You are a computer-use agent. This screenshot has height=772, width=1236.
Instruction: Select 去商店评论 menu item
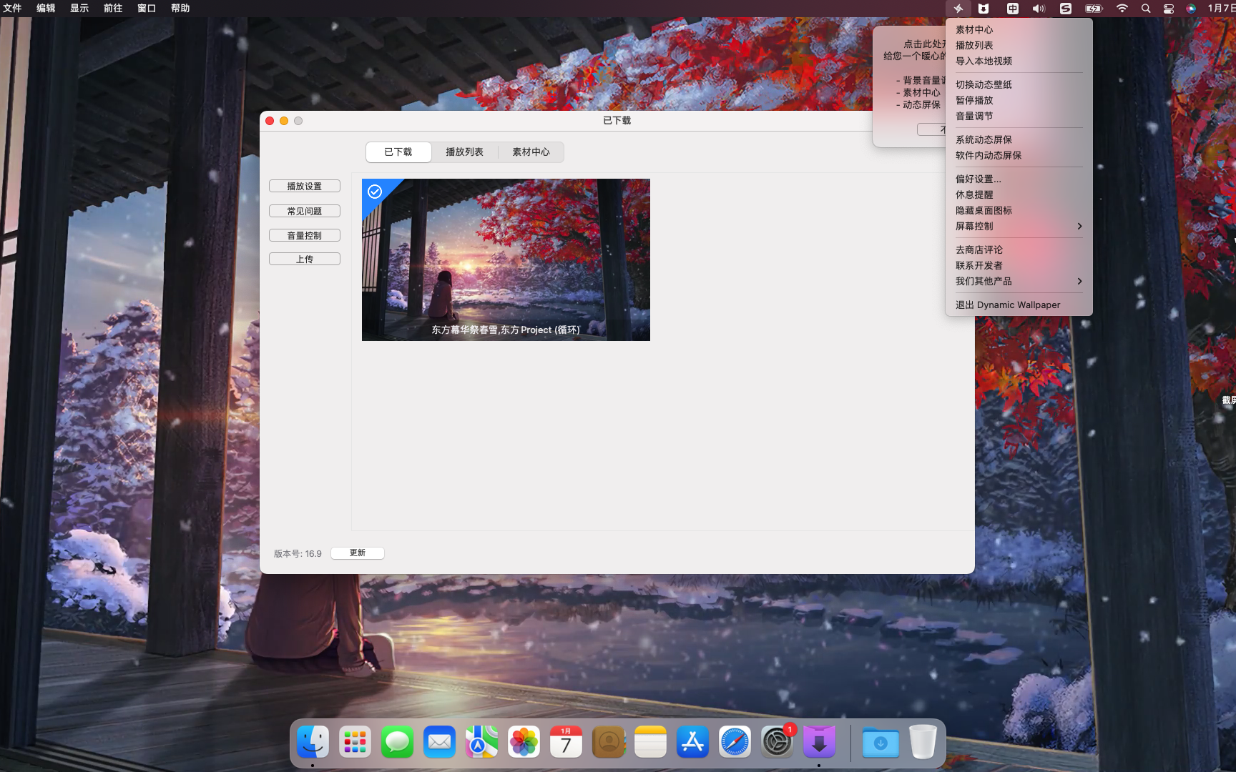pyautogui.click(x=1019, y=249)
